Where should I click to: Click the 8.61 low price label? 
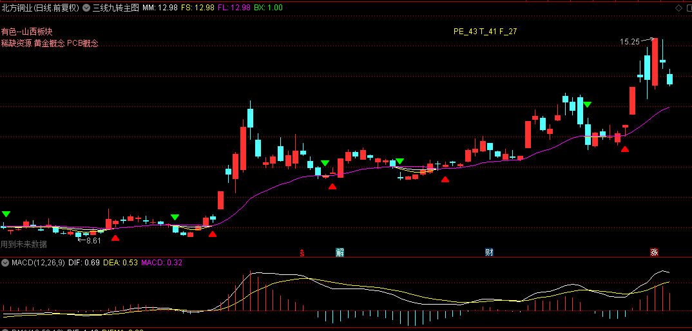(93, 241)
